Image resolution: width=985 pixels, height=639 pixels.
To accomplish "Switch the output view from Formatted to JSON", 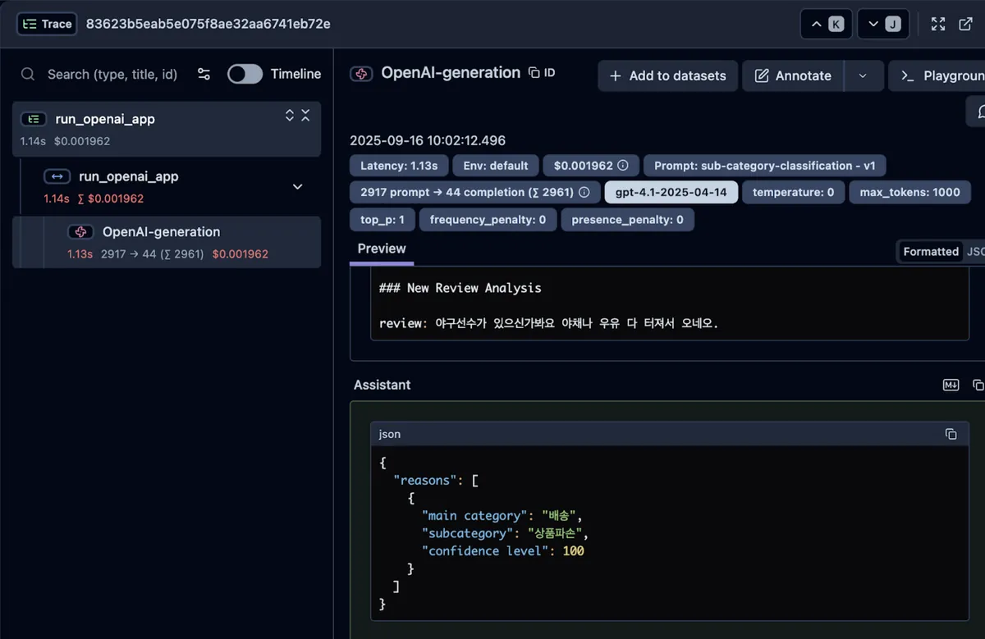I will 978,252.
